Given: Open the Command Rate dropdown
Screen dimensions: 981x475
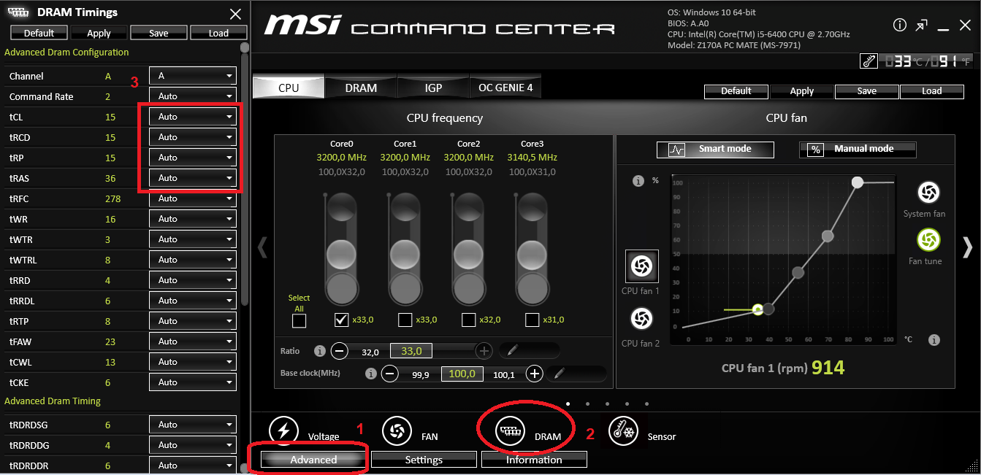Looking at the screenshot, I should (x=193, y=96).
